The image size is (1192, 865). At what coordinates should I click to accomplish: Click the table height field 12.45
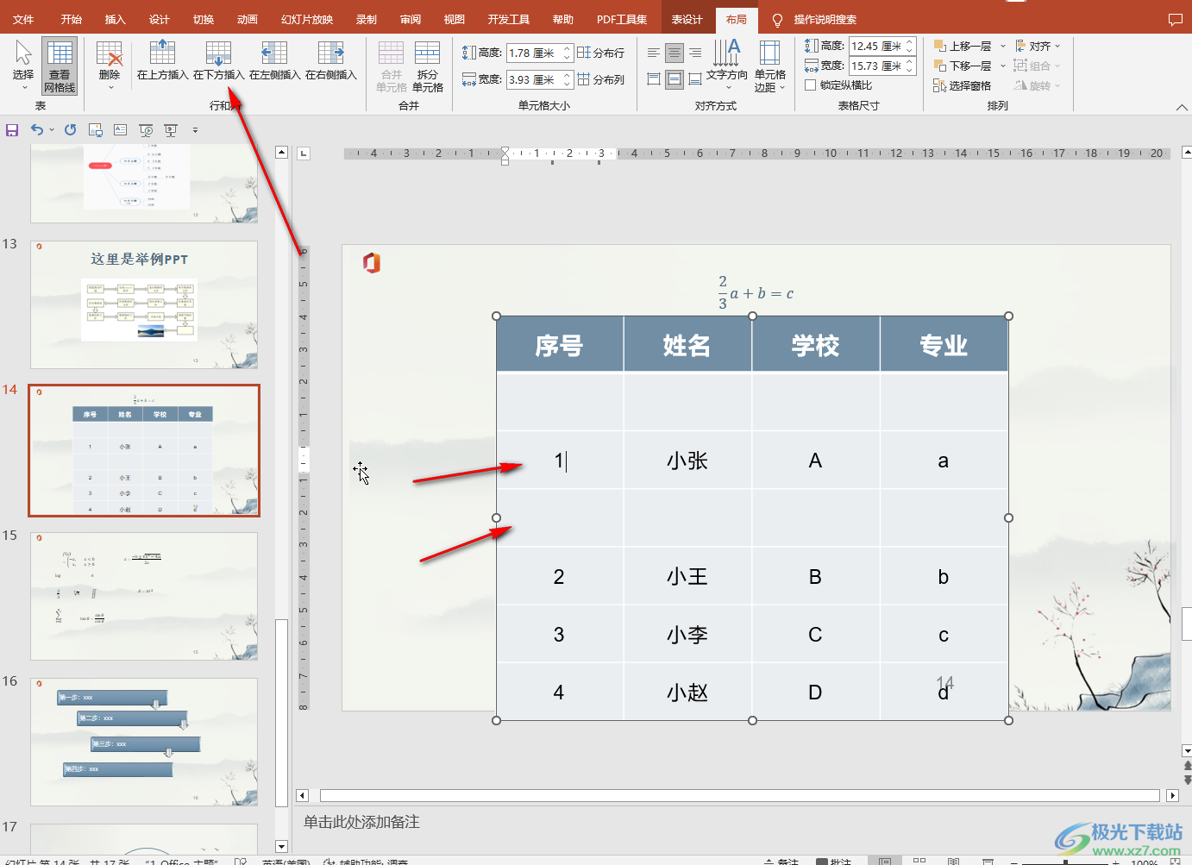[x=875, y=46]
